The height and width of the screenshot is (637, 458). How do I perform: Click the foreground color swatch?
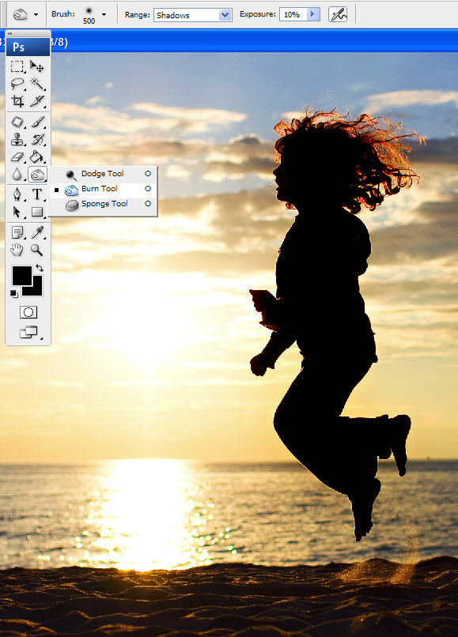pos(22,276)
